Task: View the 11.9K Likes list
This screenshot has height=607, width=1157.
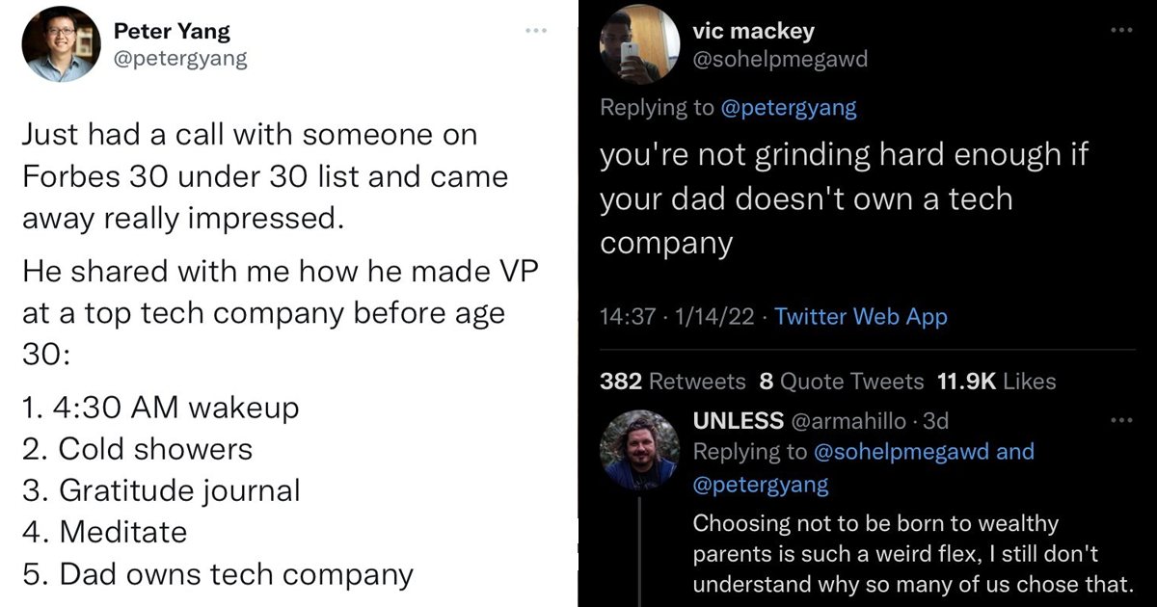Action: (996, 382)
